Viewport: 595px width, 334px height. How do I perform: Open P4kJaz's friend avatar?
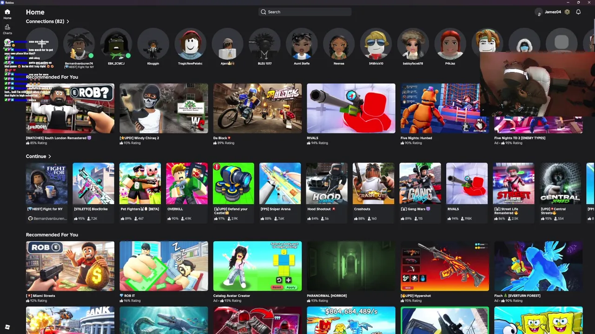[x=450, y=44]
